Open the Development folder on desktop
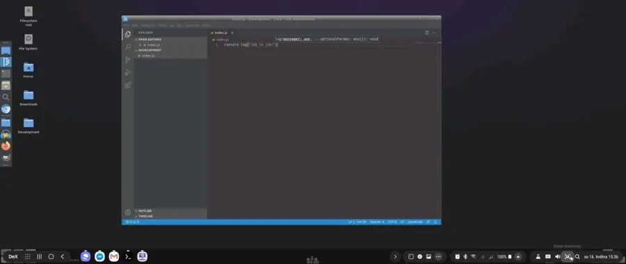The height and width of the screenshot is (264, 626). click(x=29, y=126)
